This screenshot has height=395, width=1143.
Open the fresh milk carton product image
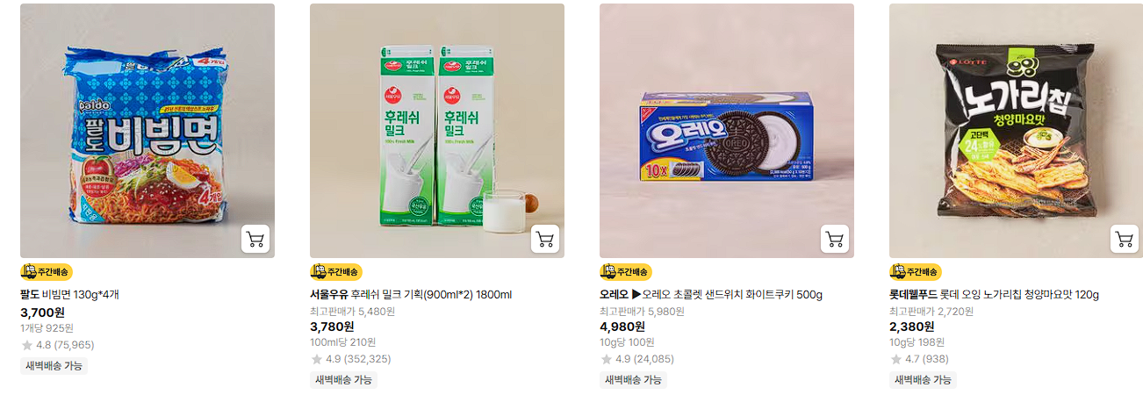(437, 131)
